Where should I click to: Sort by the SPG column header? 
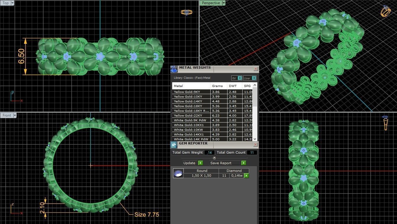248,86
